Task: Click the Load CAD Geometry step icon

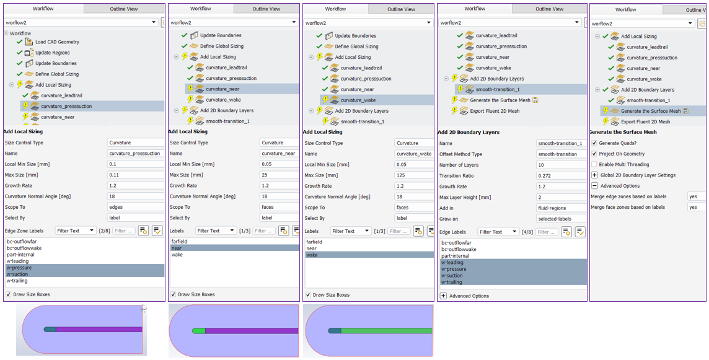Action: point(29,42)
